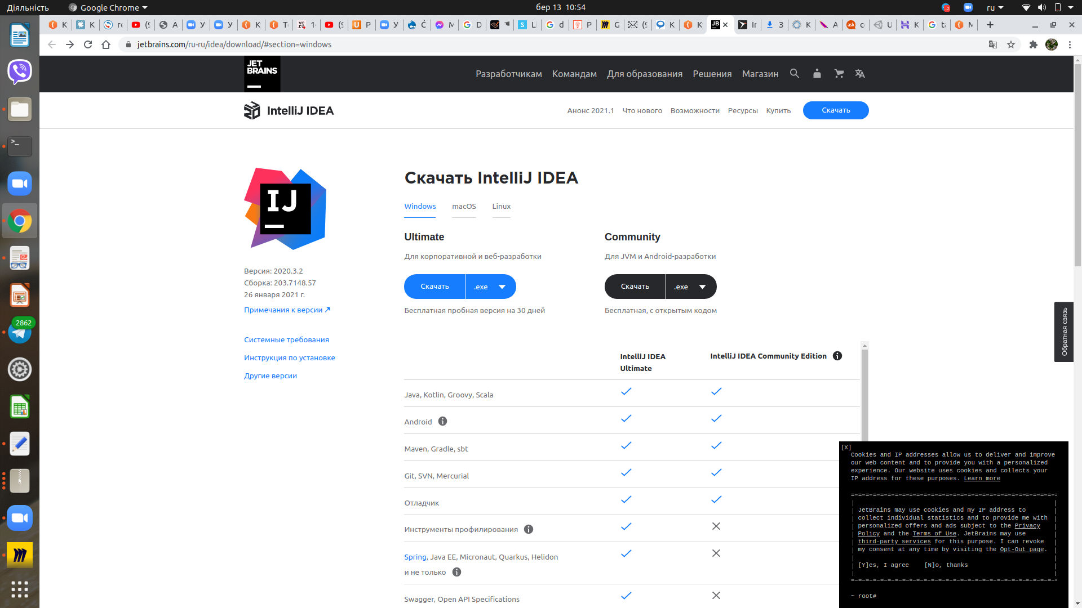Click the Chrome reload page button
This screenshot has height=608, width=1082.
[88, 44]
